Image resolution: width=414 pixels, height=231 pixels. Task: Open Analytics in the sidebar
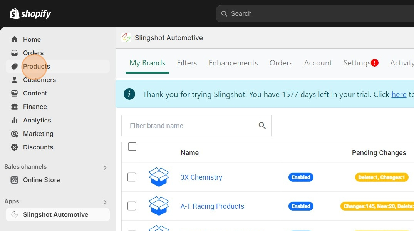coord(57,121)
